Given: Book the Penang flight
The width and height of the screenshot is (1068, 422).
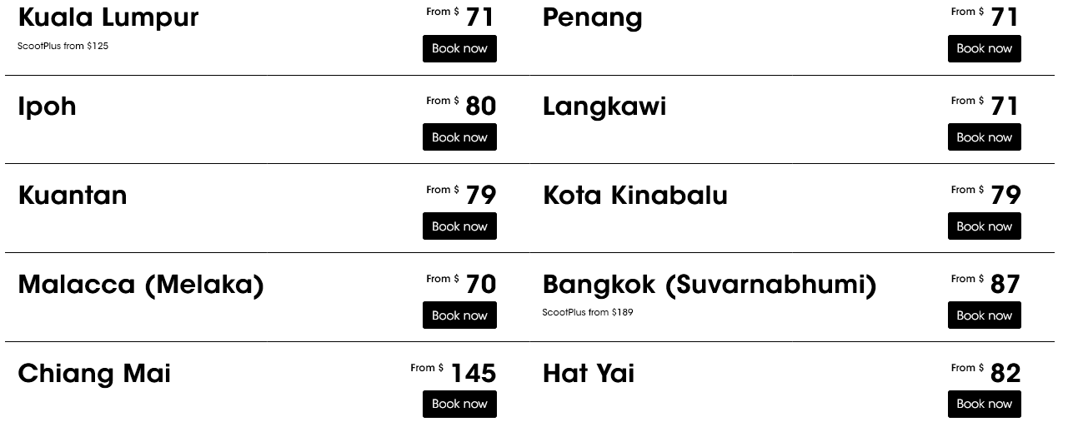Looking at the screenshot, I should pyautogui.click(x=984, y=49).
